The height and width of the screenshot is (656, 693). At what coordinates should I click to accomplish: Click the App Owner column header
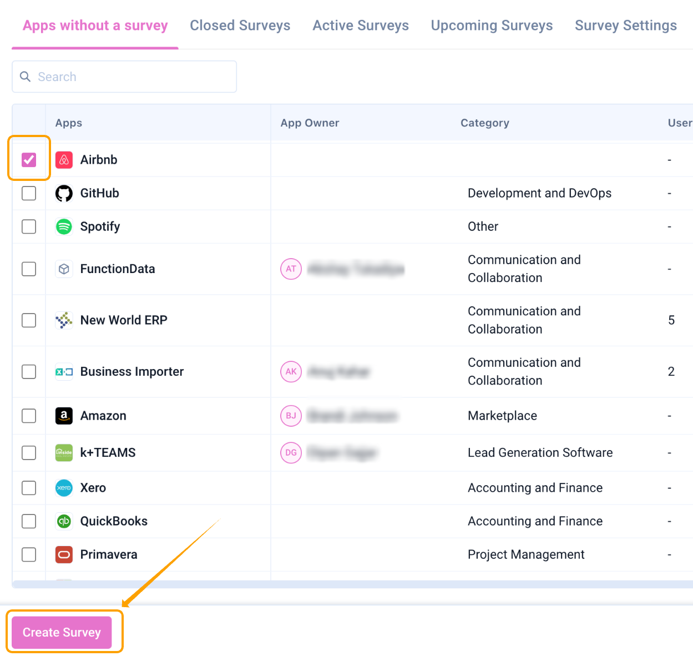[310, 123]
